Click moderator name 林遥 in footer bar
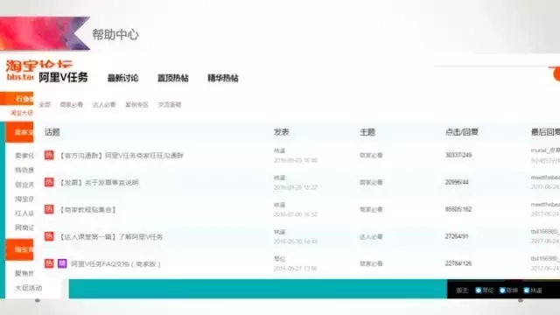 click(x=535, y=290)
